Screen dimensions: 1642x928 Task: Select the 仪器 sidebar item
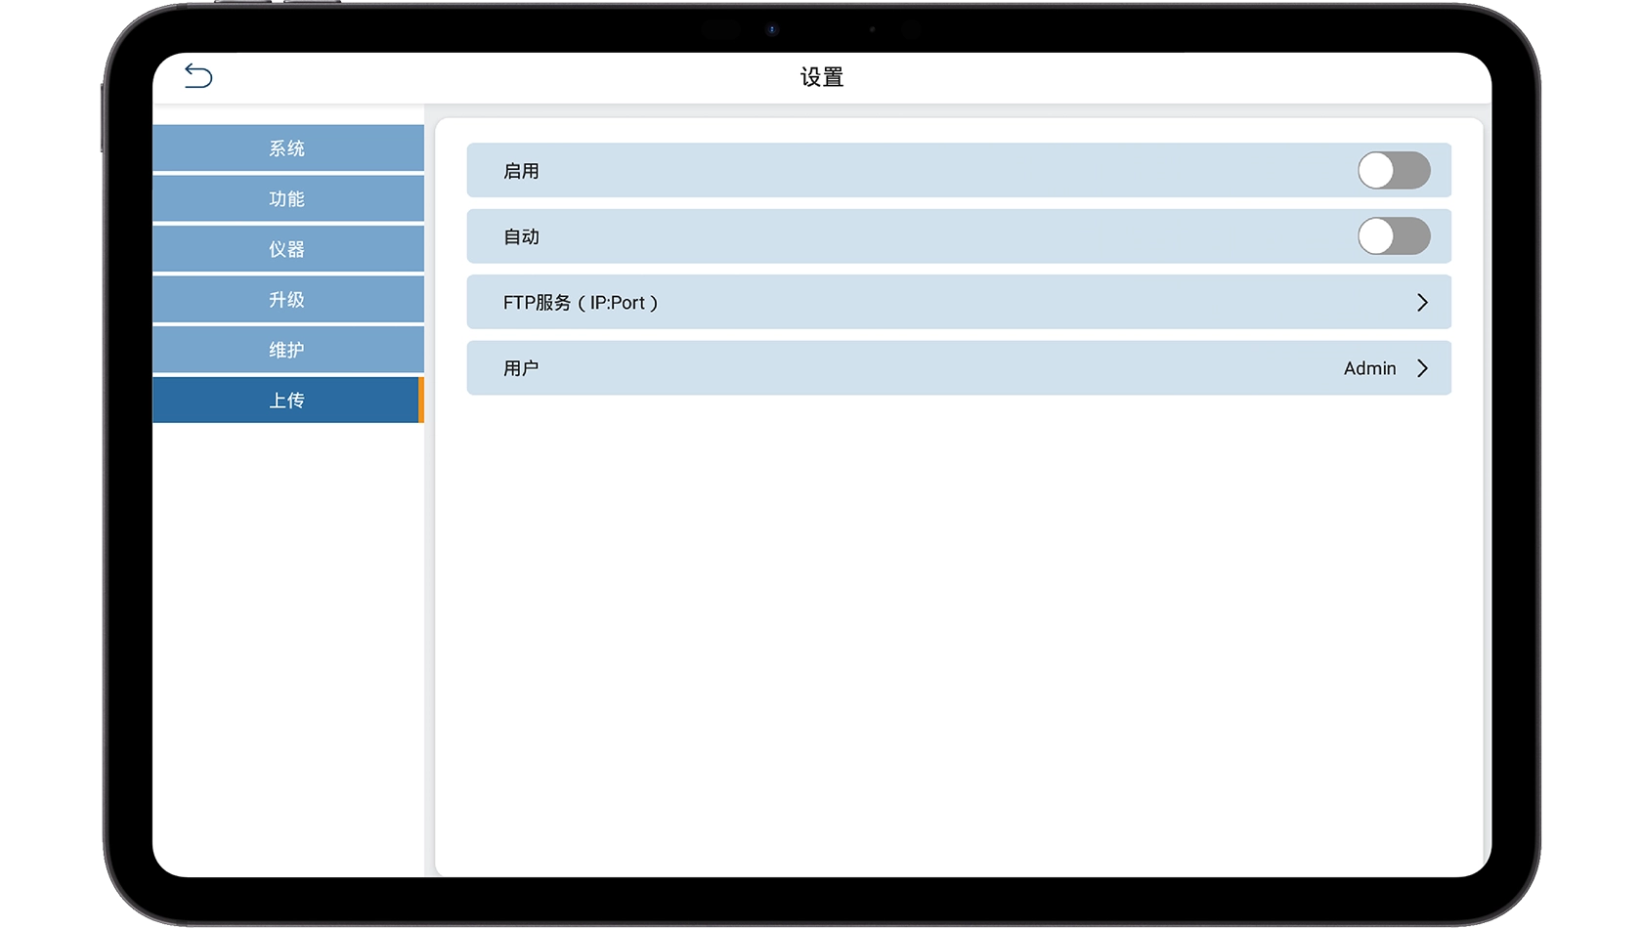(x=287, y=249)
